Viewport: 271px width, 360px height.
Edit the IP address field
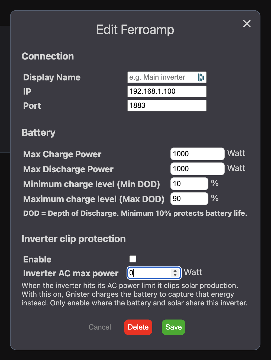click(167, 91)
